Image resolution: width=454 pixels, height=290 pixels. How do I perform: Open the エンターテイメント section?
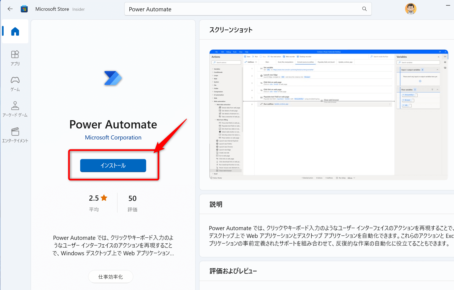(x=15, y=135)
